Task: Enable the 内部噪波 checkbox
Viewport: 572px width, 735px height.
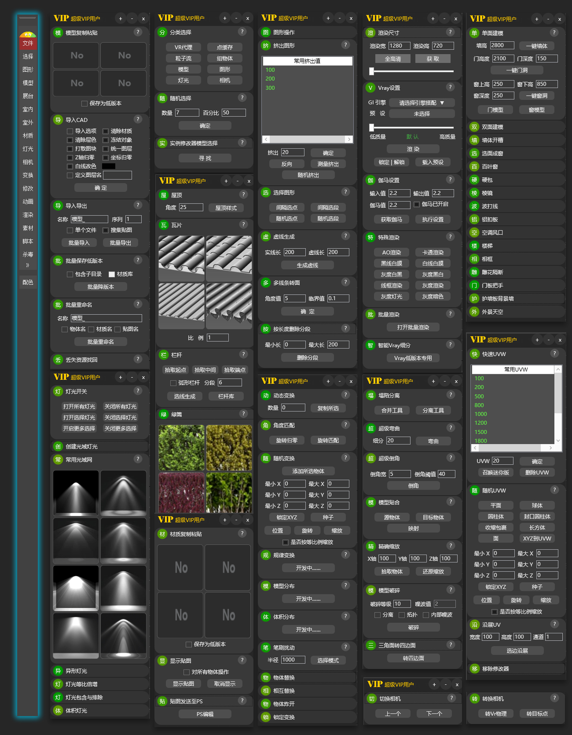Action: pos(426,615)
